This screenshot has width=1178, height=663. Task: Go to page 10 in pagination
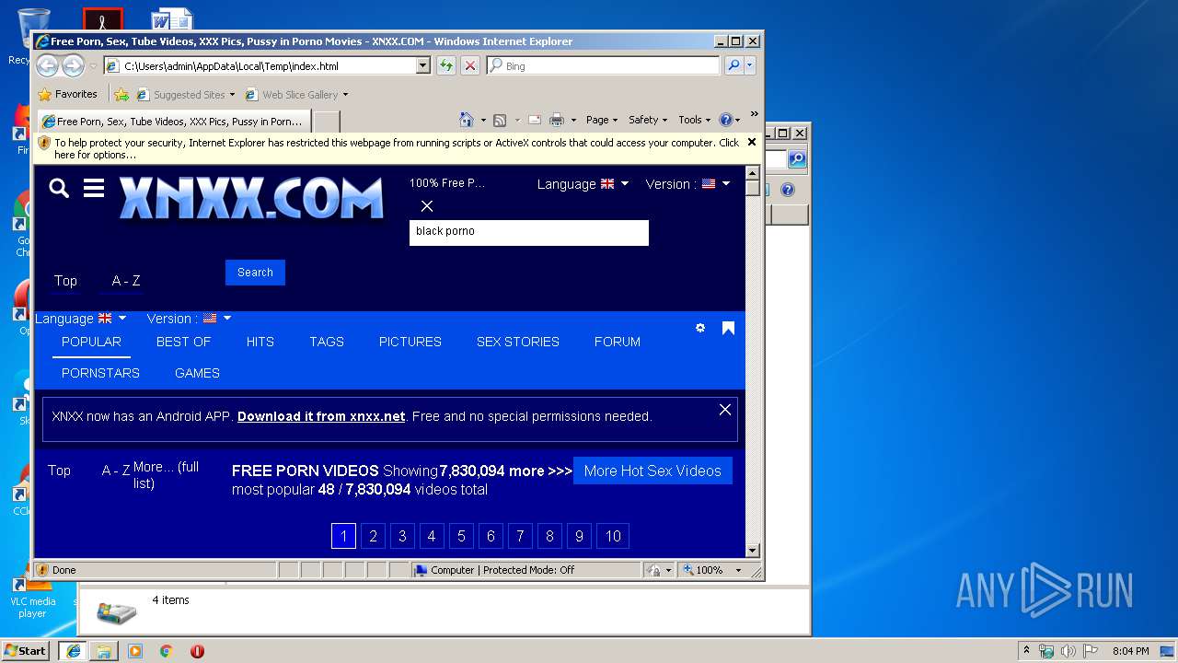[613, 536]
